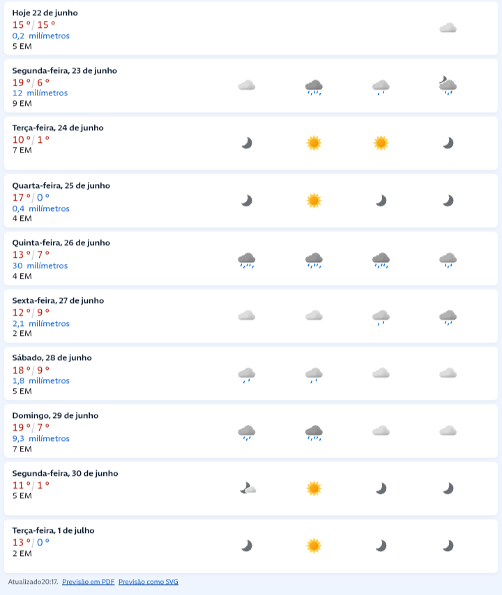Click the Domingo, 29 de junho heading
Viewport: 502px width, 595px height.
point(55,415)
